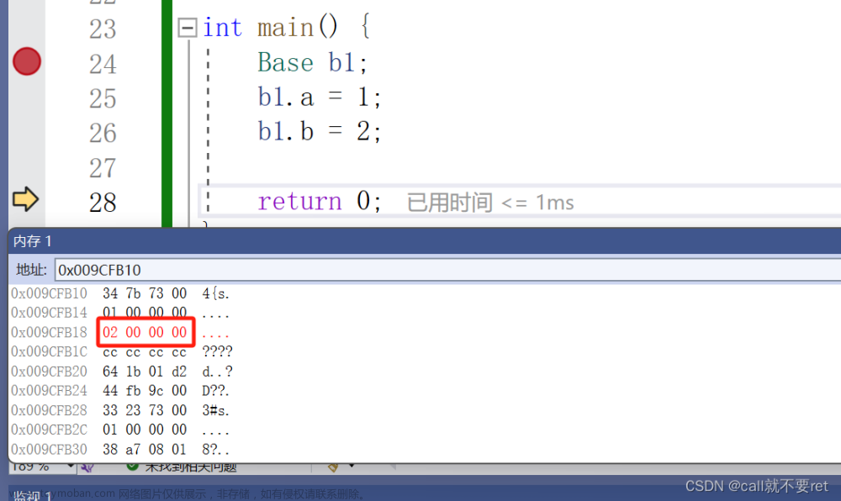Click line number 23 in the gutter
841x501 pixels.
coord(103,29)
